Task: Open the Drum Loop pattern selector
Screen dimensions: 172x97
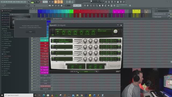Action: [x=77, y=5]
